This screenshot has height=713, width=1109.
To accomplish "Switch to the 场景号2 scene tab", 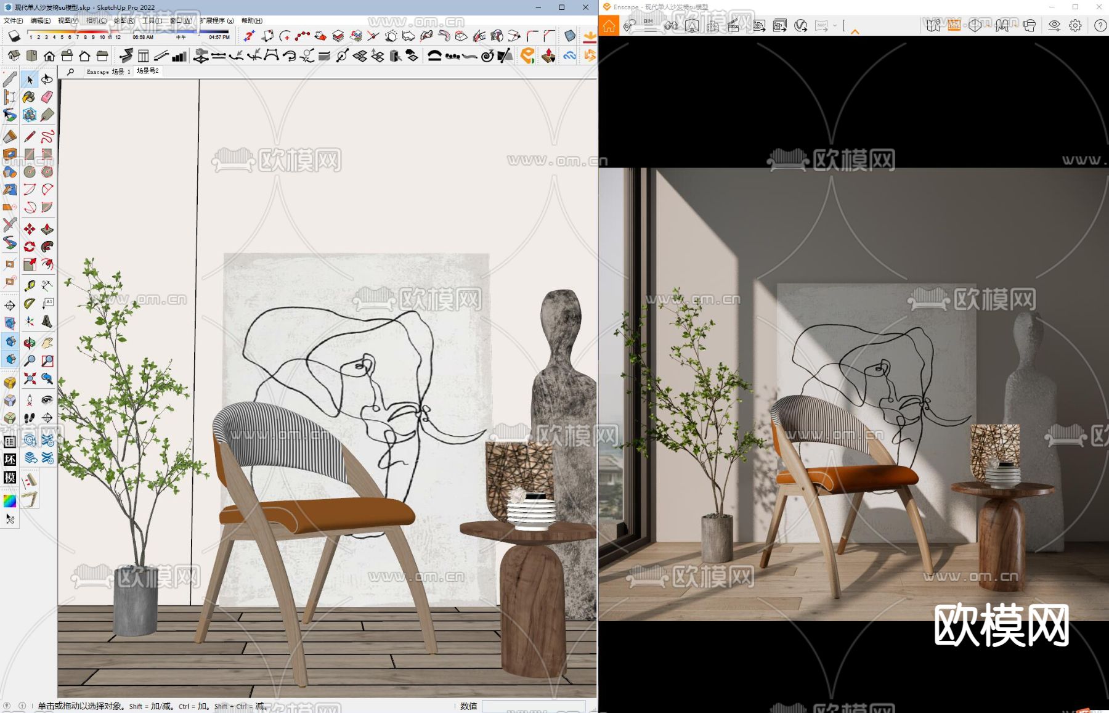I will click(x=148, y=71).
